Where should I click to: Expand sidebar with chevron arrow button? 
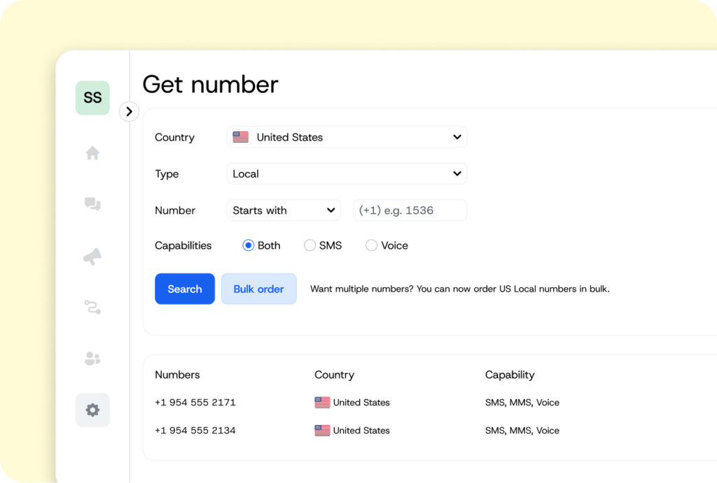[129, 111]
